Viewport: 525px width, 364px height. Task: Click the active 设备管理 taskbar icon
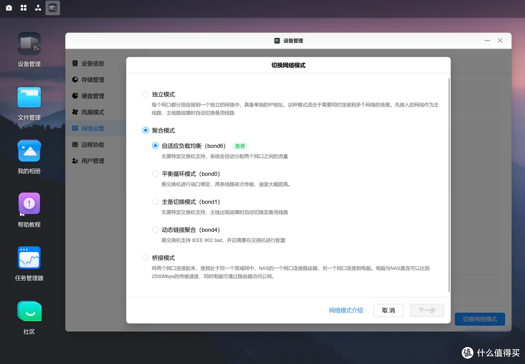point(52,8)
